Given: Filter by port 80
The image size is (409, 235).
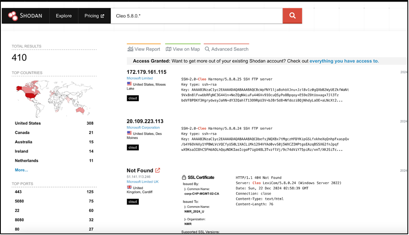Looking at the screenshot, I should [x=54, y=229].
